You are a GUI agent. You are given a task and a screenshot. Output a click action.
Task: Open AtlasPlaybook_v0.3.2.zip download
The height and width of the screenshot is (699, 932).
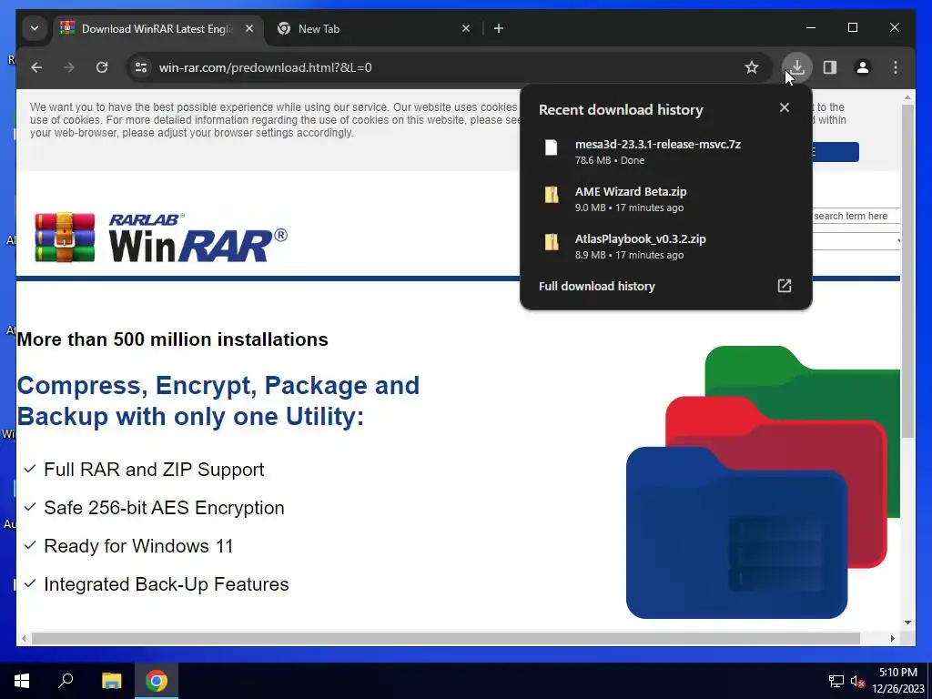tap(665, 247)
